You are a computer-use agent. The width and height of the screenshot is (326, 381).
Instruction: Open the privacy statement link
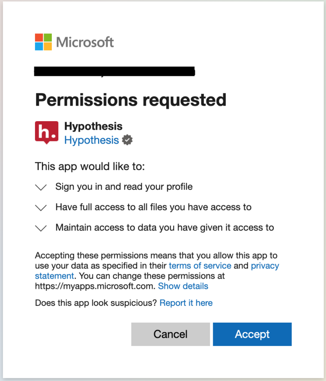265,266
